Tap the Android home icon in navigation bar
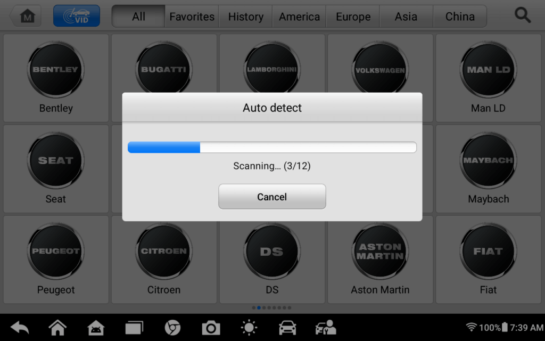This screenshot has height=341, width=545. point(58,328)
